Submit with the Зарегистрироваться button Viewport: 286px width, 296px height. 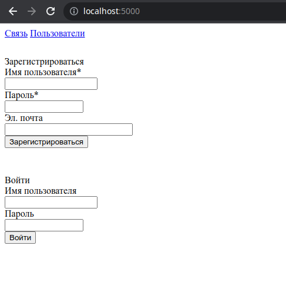pos(46,142)
